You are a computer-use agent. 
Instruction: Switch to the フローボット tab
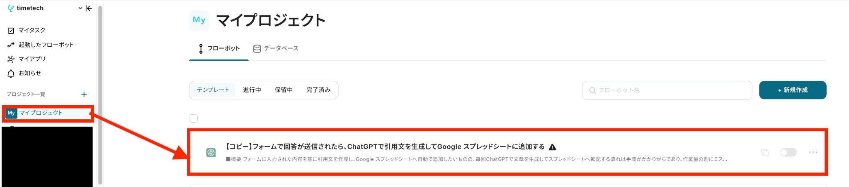[x=219, y=49]
